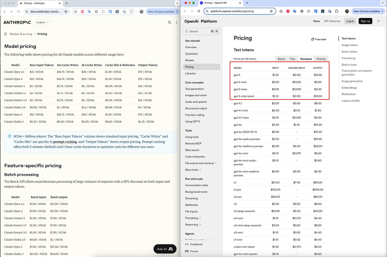
Task: Jump to Legacy models in page outline
Action: (x=351, y=101)
